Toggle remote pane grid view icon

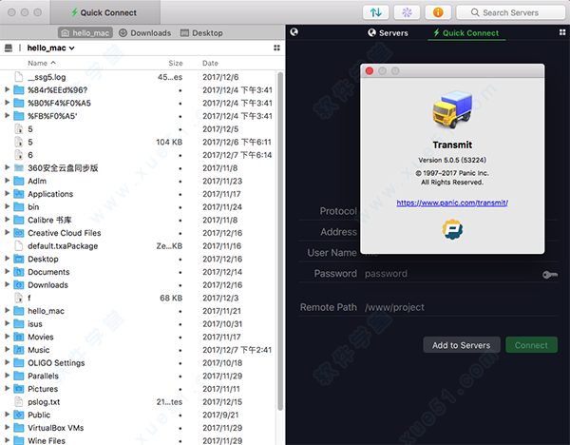[562, 32]
